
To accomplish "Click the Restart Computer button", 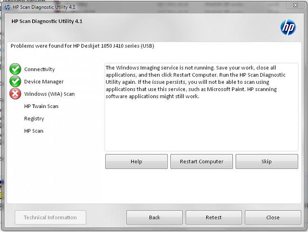I will coord(202,161).
